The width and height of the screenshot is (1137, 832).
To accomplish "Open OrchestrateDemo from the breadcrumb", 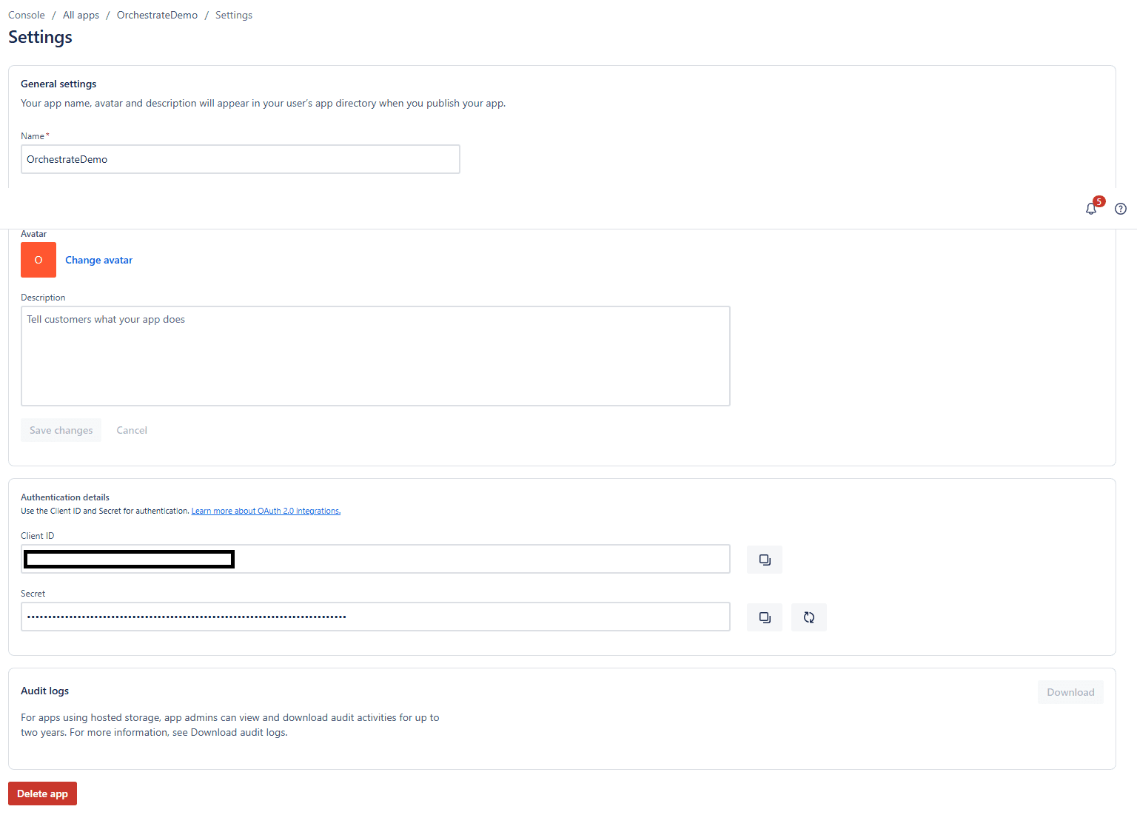I will pos(157,15).
